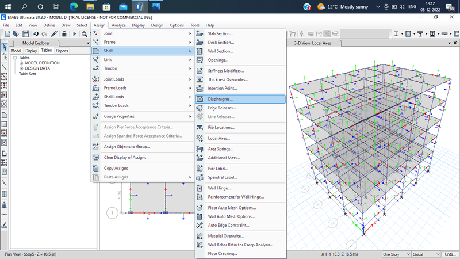This screenshot has height=259, width=460.
Task: Open concrete frame design icon
Action: 408,34
